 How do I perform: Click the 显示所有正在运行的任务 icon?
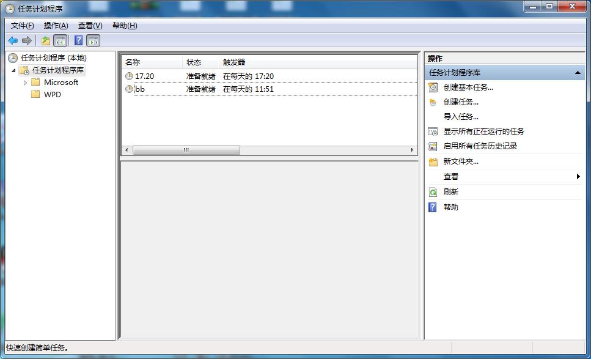(x=433, y=131)
